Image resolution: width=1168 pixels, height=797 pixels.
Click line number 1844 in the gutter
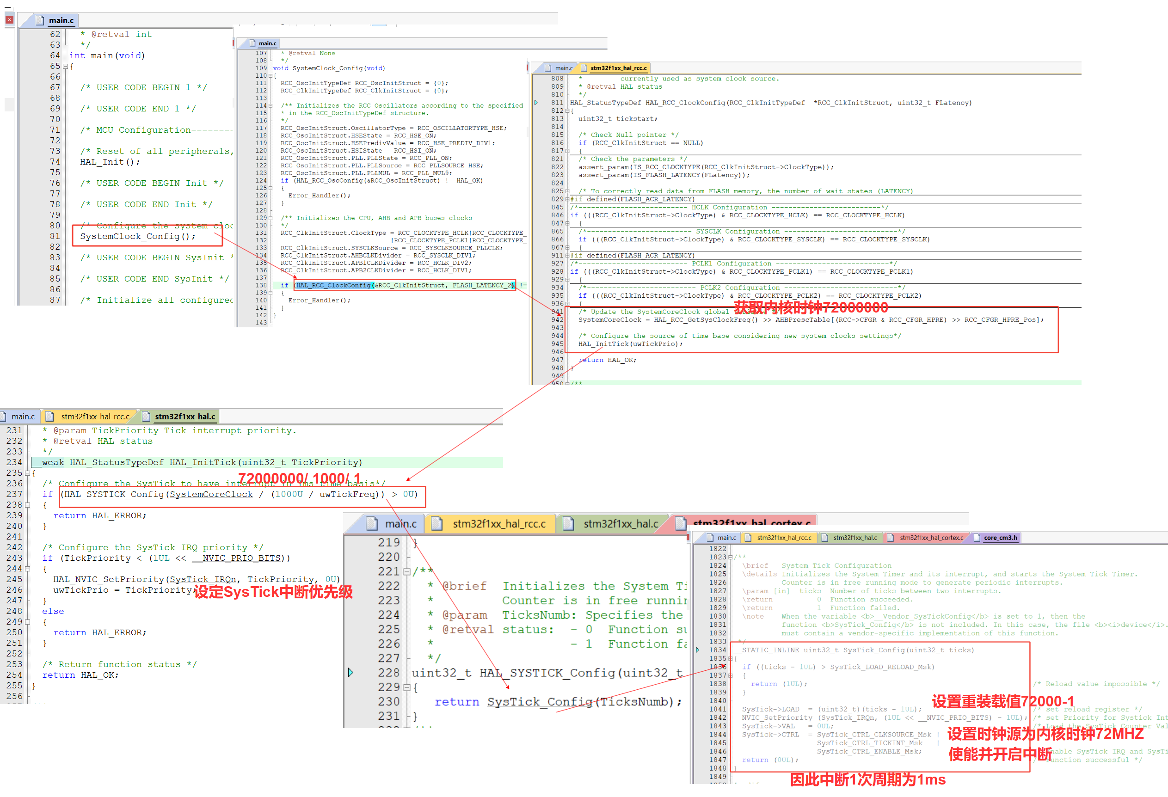718,734
